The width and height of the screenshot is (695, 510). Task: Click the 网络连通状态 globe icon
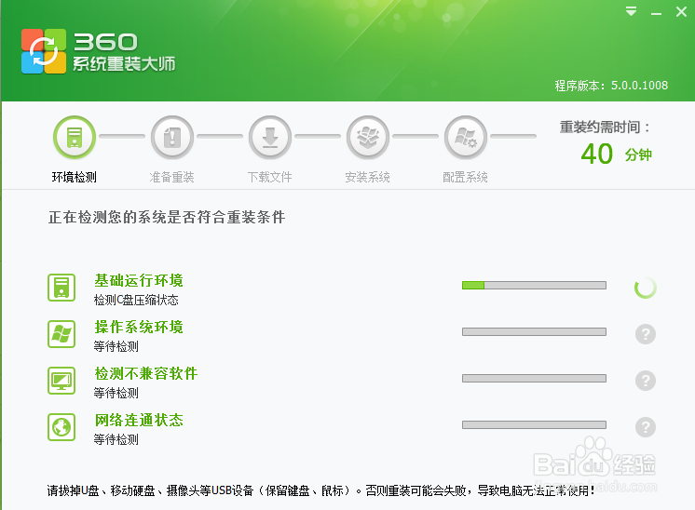61,427
